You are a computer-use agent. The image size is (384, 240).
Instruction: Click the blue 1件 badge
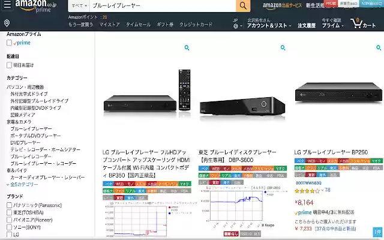click(377, 232)
